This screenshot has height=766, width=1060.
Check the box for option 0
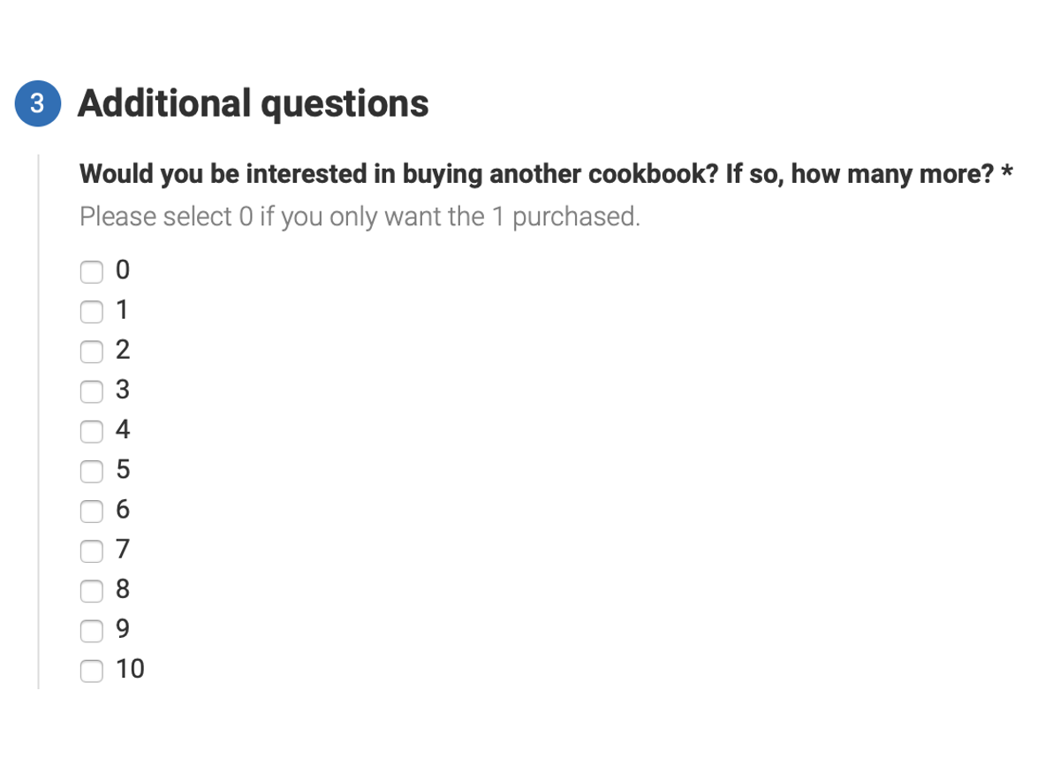pos(92,271)
